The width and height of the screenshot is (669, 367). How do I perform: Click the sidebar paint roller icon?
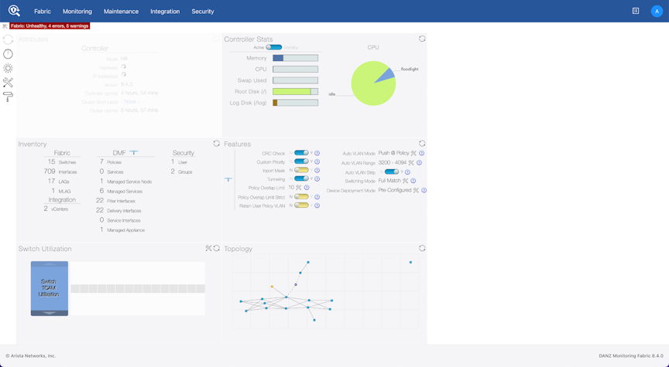point(8,97)
